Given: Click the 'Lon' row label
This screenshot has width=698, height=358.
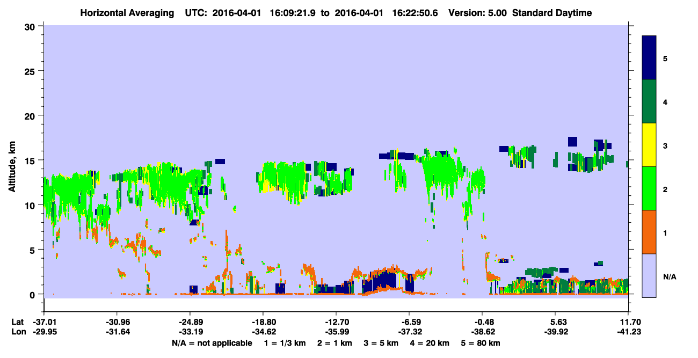Looking at the screenshot, I should coord(18,332).
